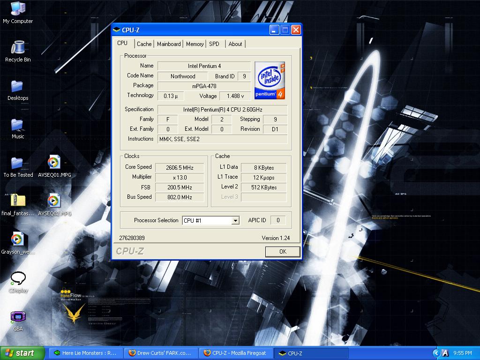
Task: Open the SPD tab
Action: coord(214,44)
